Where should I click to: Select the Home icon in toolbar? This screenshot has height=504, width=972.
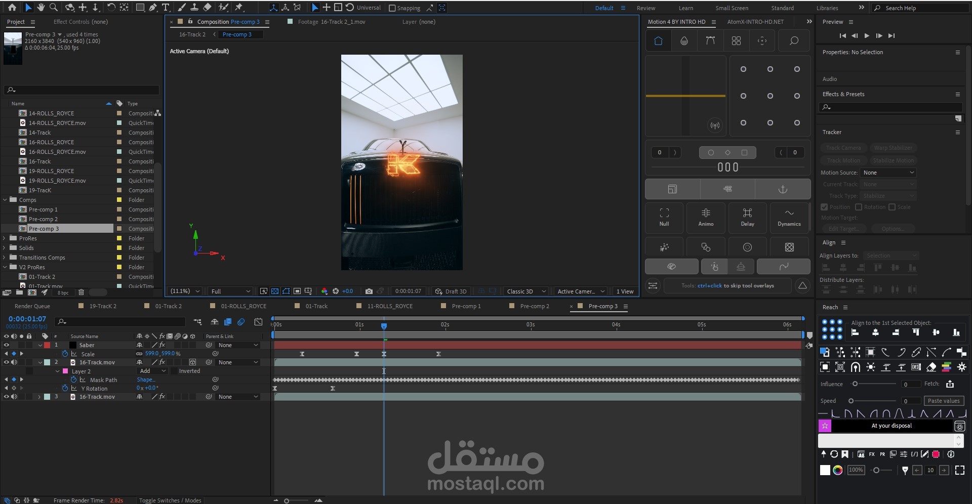[x=12, y=8]
